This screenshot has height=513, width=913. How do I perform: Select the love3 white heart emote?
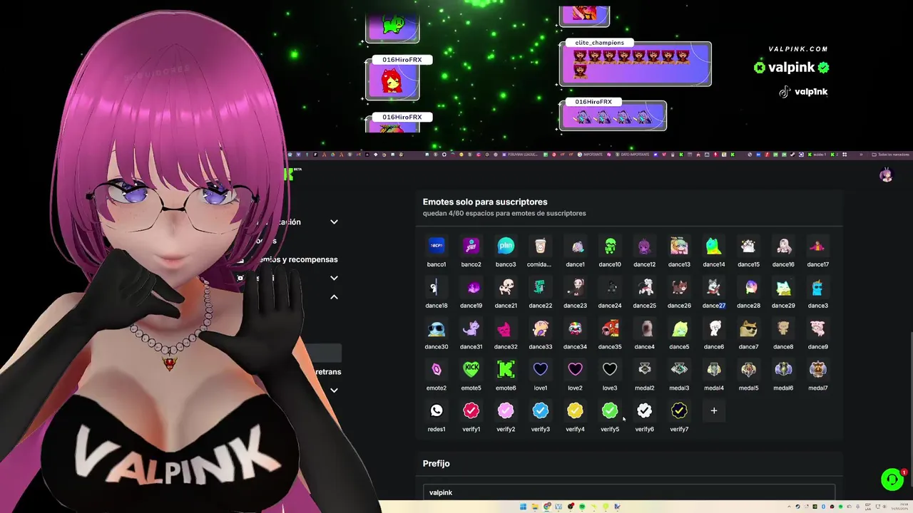pyautogui.click(x=610, y=370)
